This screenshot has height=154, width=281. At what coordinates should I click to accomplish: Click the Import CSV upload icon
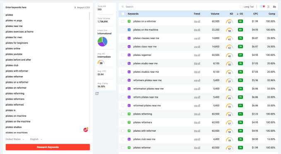point(75,7)
